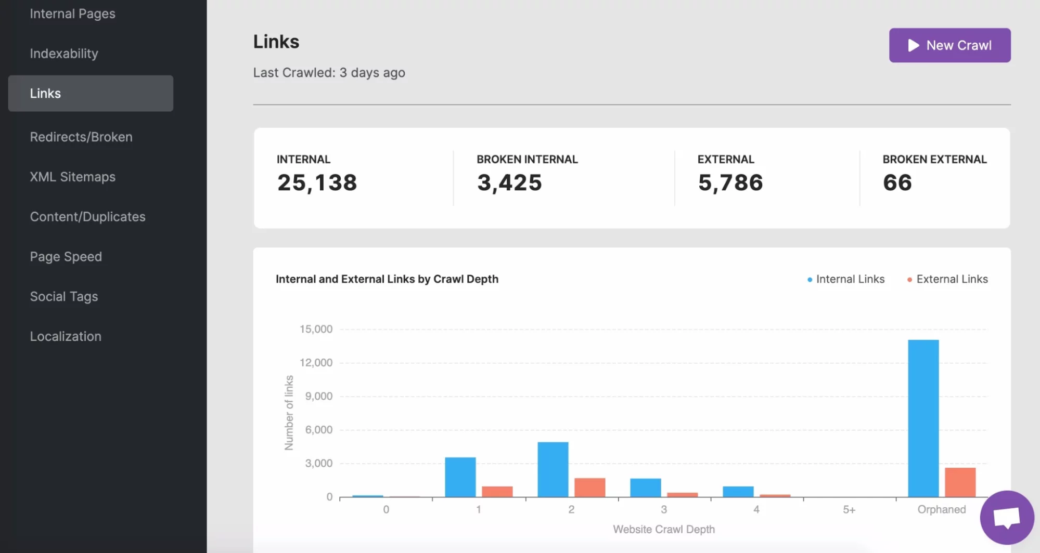Click the Internal links count 25,138
The width and height of the screenshot is (1040, 553).
[317, 183]
